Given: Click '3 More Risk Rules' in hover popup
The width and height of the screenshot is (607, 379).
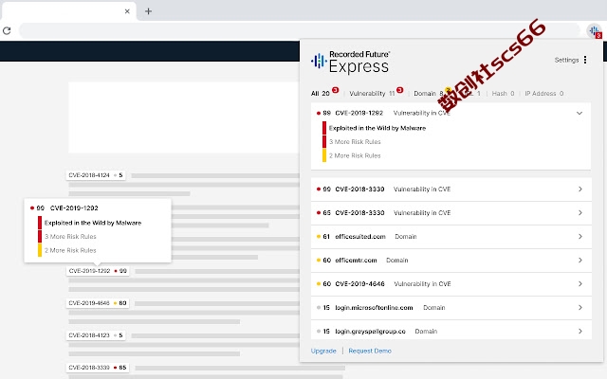Looking at the screenshot, I should coord(70,236).
